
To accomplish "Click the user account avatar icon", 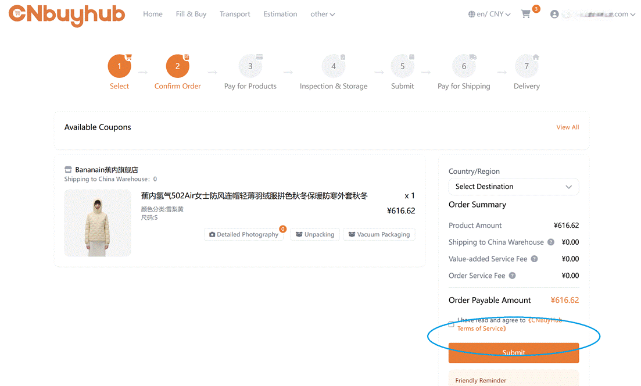I will tap(554, 14).
